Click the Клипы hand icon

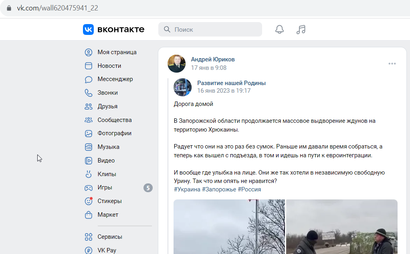click(89, 174)
